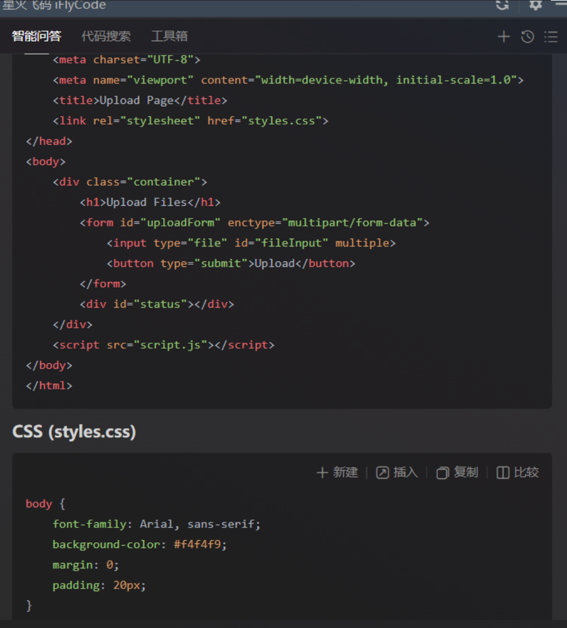Click the meta viewport code line
The width and height of the screenshot is (567, 628).
click(x=288, y=80)
